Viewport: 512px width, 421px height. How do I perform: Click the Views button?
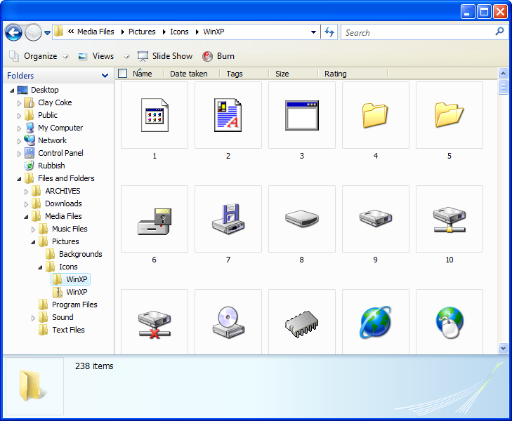click(x=96, y=56)
